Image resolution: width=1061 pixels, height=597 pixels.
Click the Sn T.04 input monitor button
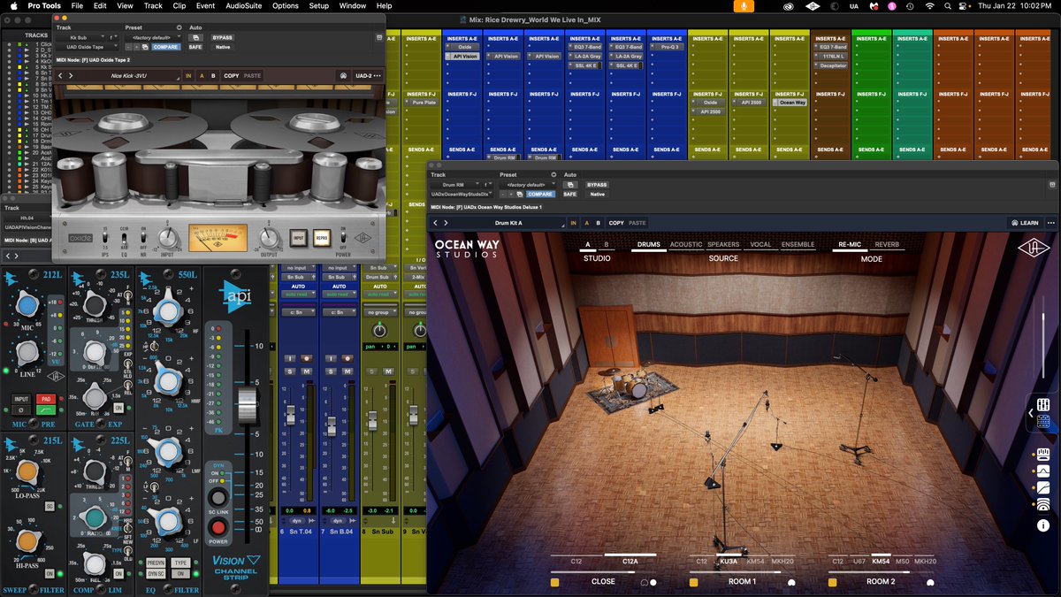click(x=290, y=358)
